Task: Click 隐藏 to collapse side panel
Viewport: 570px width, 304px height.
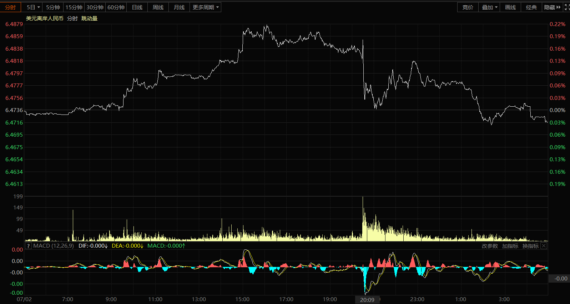Action: [552, 7]
